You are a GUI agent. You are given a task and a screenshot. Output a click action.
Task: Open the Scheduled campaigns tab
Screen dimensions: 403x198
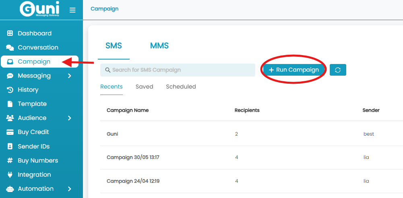[x=181, y=87]
